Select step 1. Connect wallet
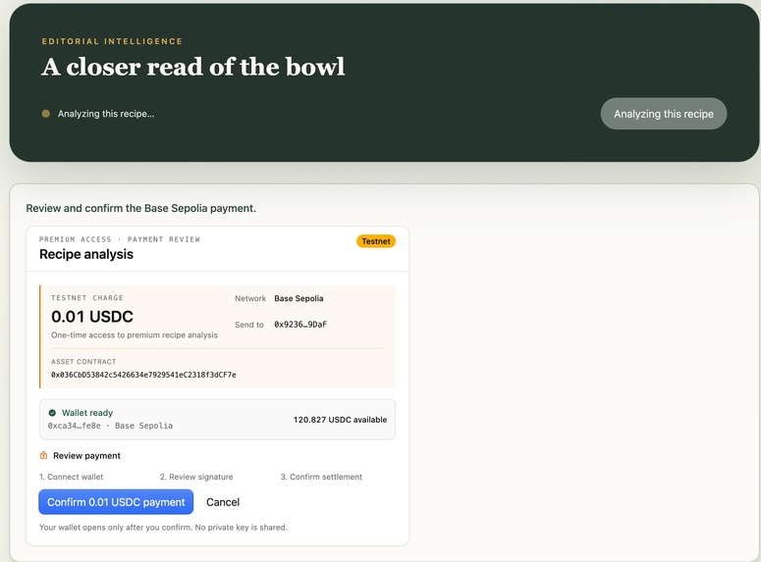 tap(72, 477)
